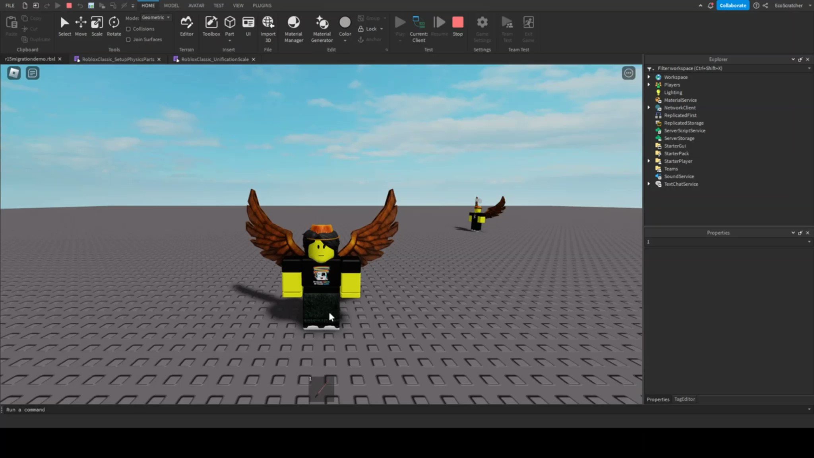Switch to the VIEW ribbon tab
The width and height of the screenshot is (814, 458).
click(x=238, y=6)
